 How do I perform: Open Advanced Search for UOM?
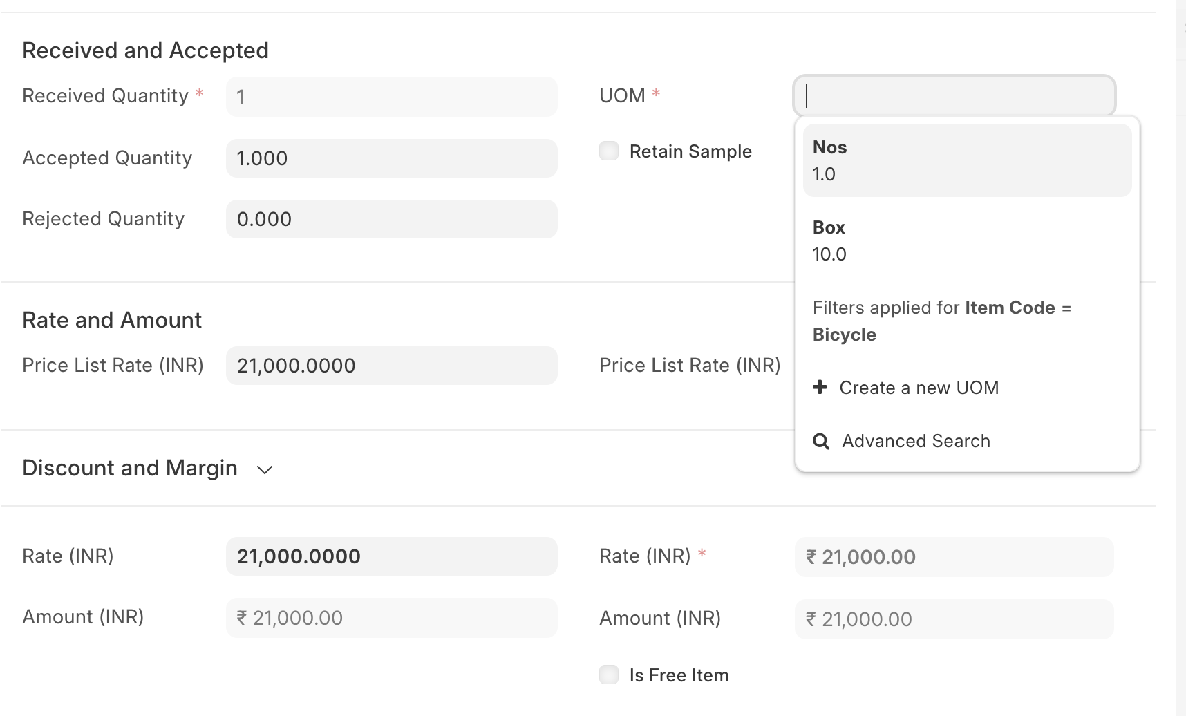tap(916, 441)
